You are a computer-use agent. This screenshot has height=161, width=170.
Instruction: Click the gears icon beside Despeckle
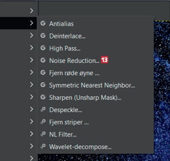pos(43,109)
